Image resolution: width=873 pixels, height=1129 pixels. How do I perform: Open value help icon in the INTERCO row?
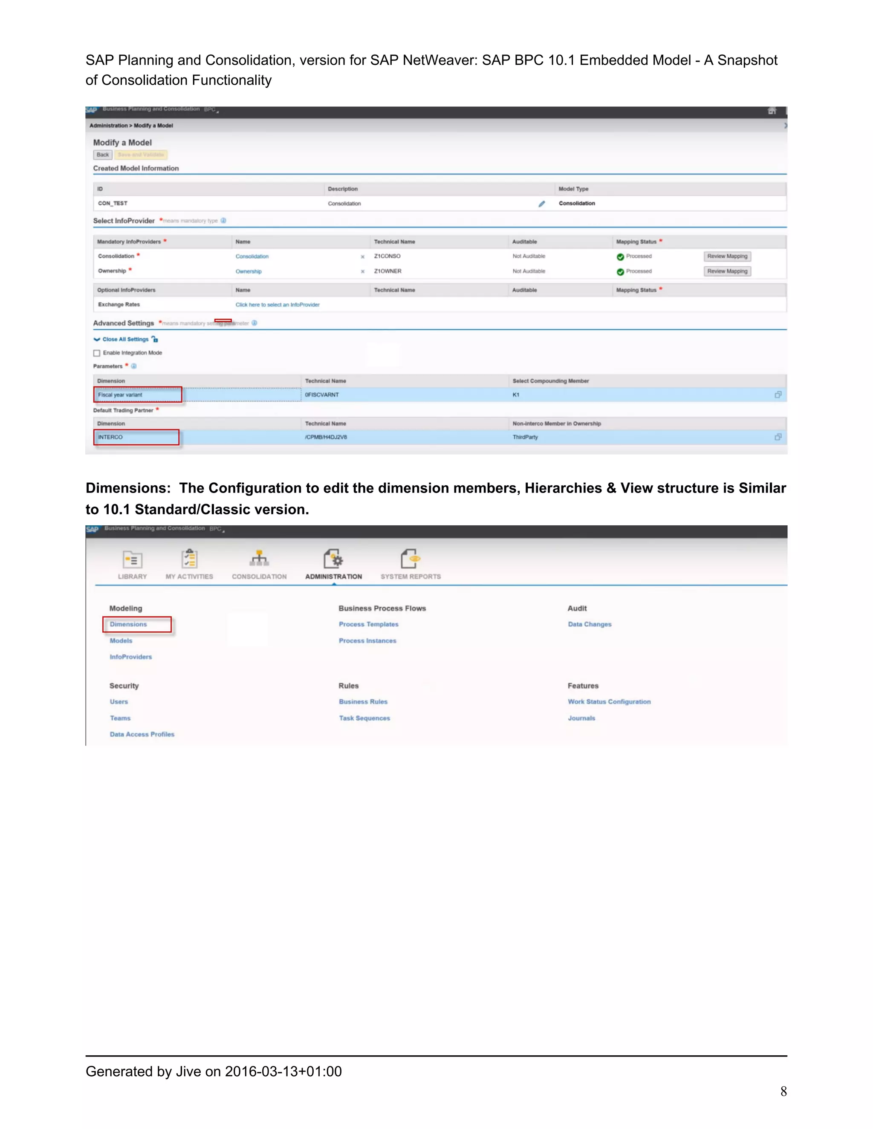tap(778, 438)
